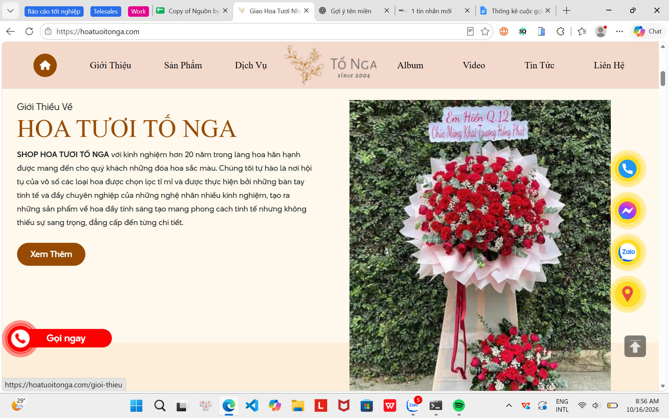
Task: Open the Giới Thiệu menu item
Action: (x=110, y=65)
